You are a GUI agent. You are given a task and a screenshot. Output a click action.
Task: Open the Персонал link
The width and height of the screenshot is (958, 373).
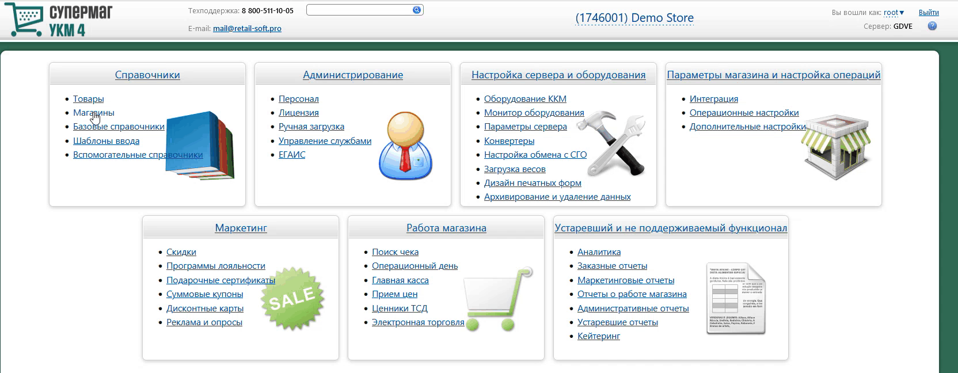pyautogui.click(x=298, y=99)
